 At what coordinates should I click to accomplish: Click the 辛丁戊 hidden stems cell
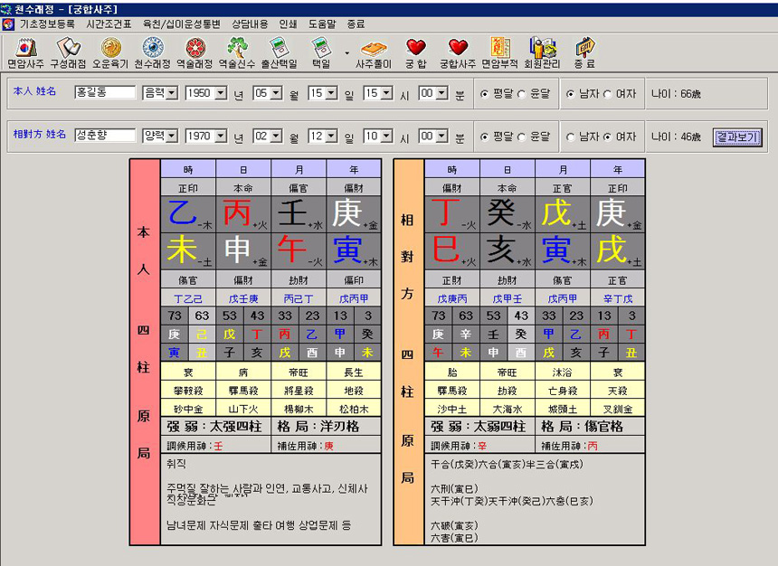click(x=618, y=298)
